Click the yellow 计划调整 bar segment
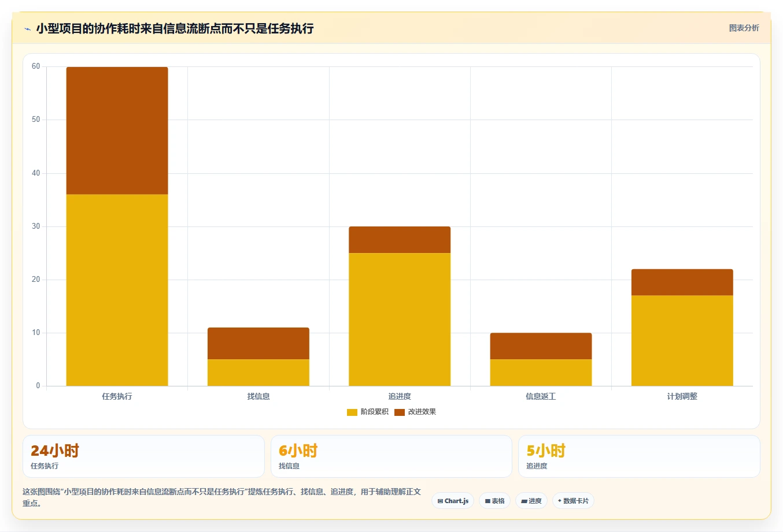 click(682, 341)
